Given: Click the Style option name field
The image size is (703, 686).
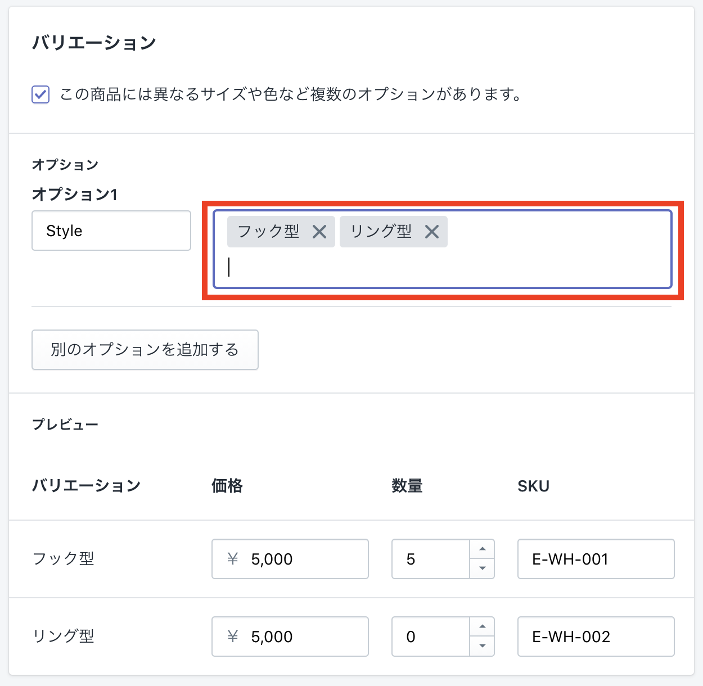Looking at the screenshot, I should coord(111,231).
